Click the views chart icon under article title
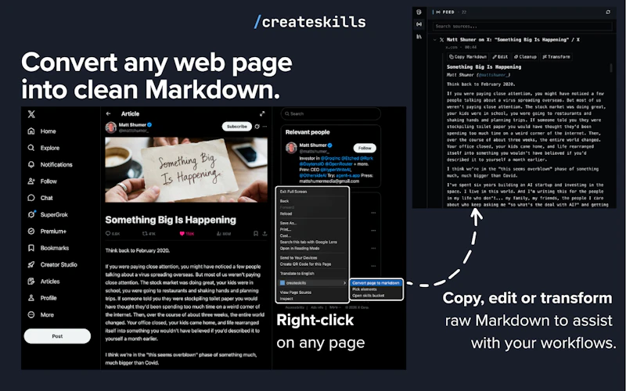 219,234
